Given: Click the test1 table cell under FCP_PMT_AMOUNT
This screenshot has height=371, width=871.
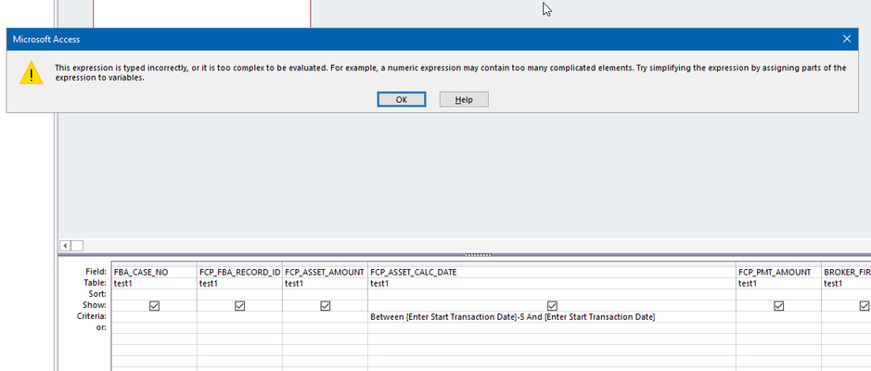Looking at the screenshot, I should [779, 283].
